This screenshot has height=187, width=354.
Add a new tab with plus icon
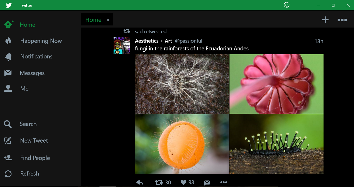click(325, 20)
